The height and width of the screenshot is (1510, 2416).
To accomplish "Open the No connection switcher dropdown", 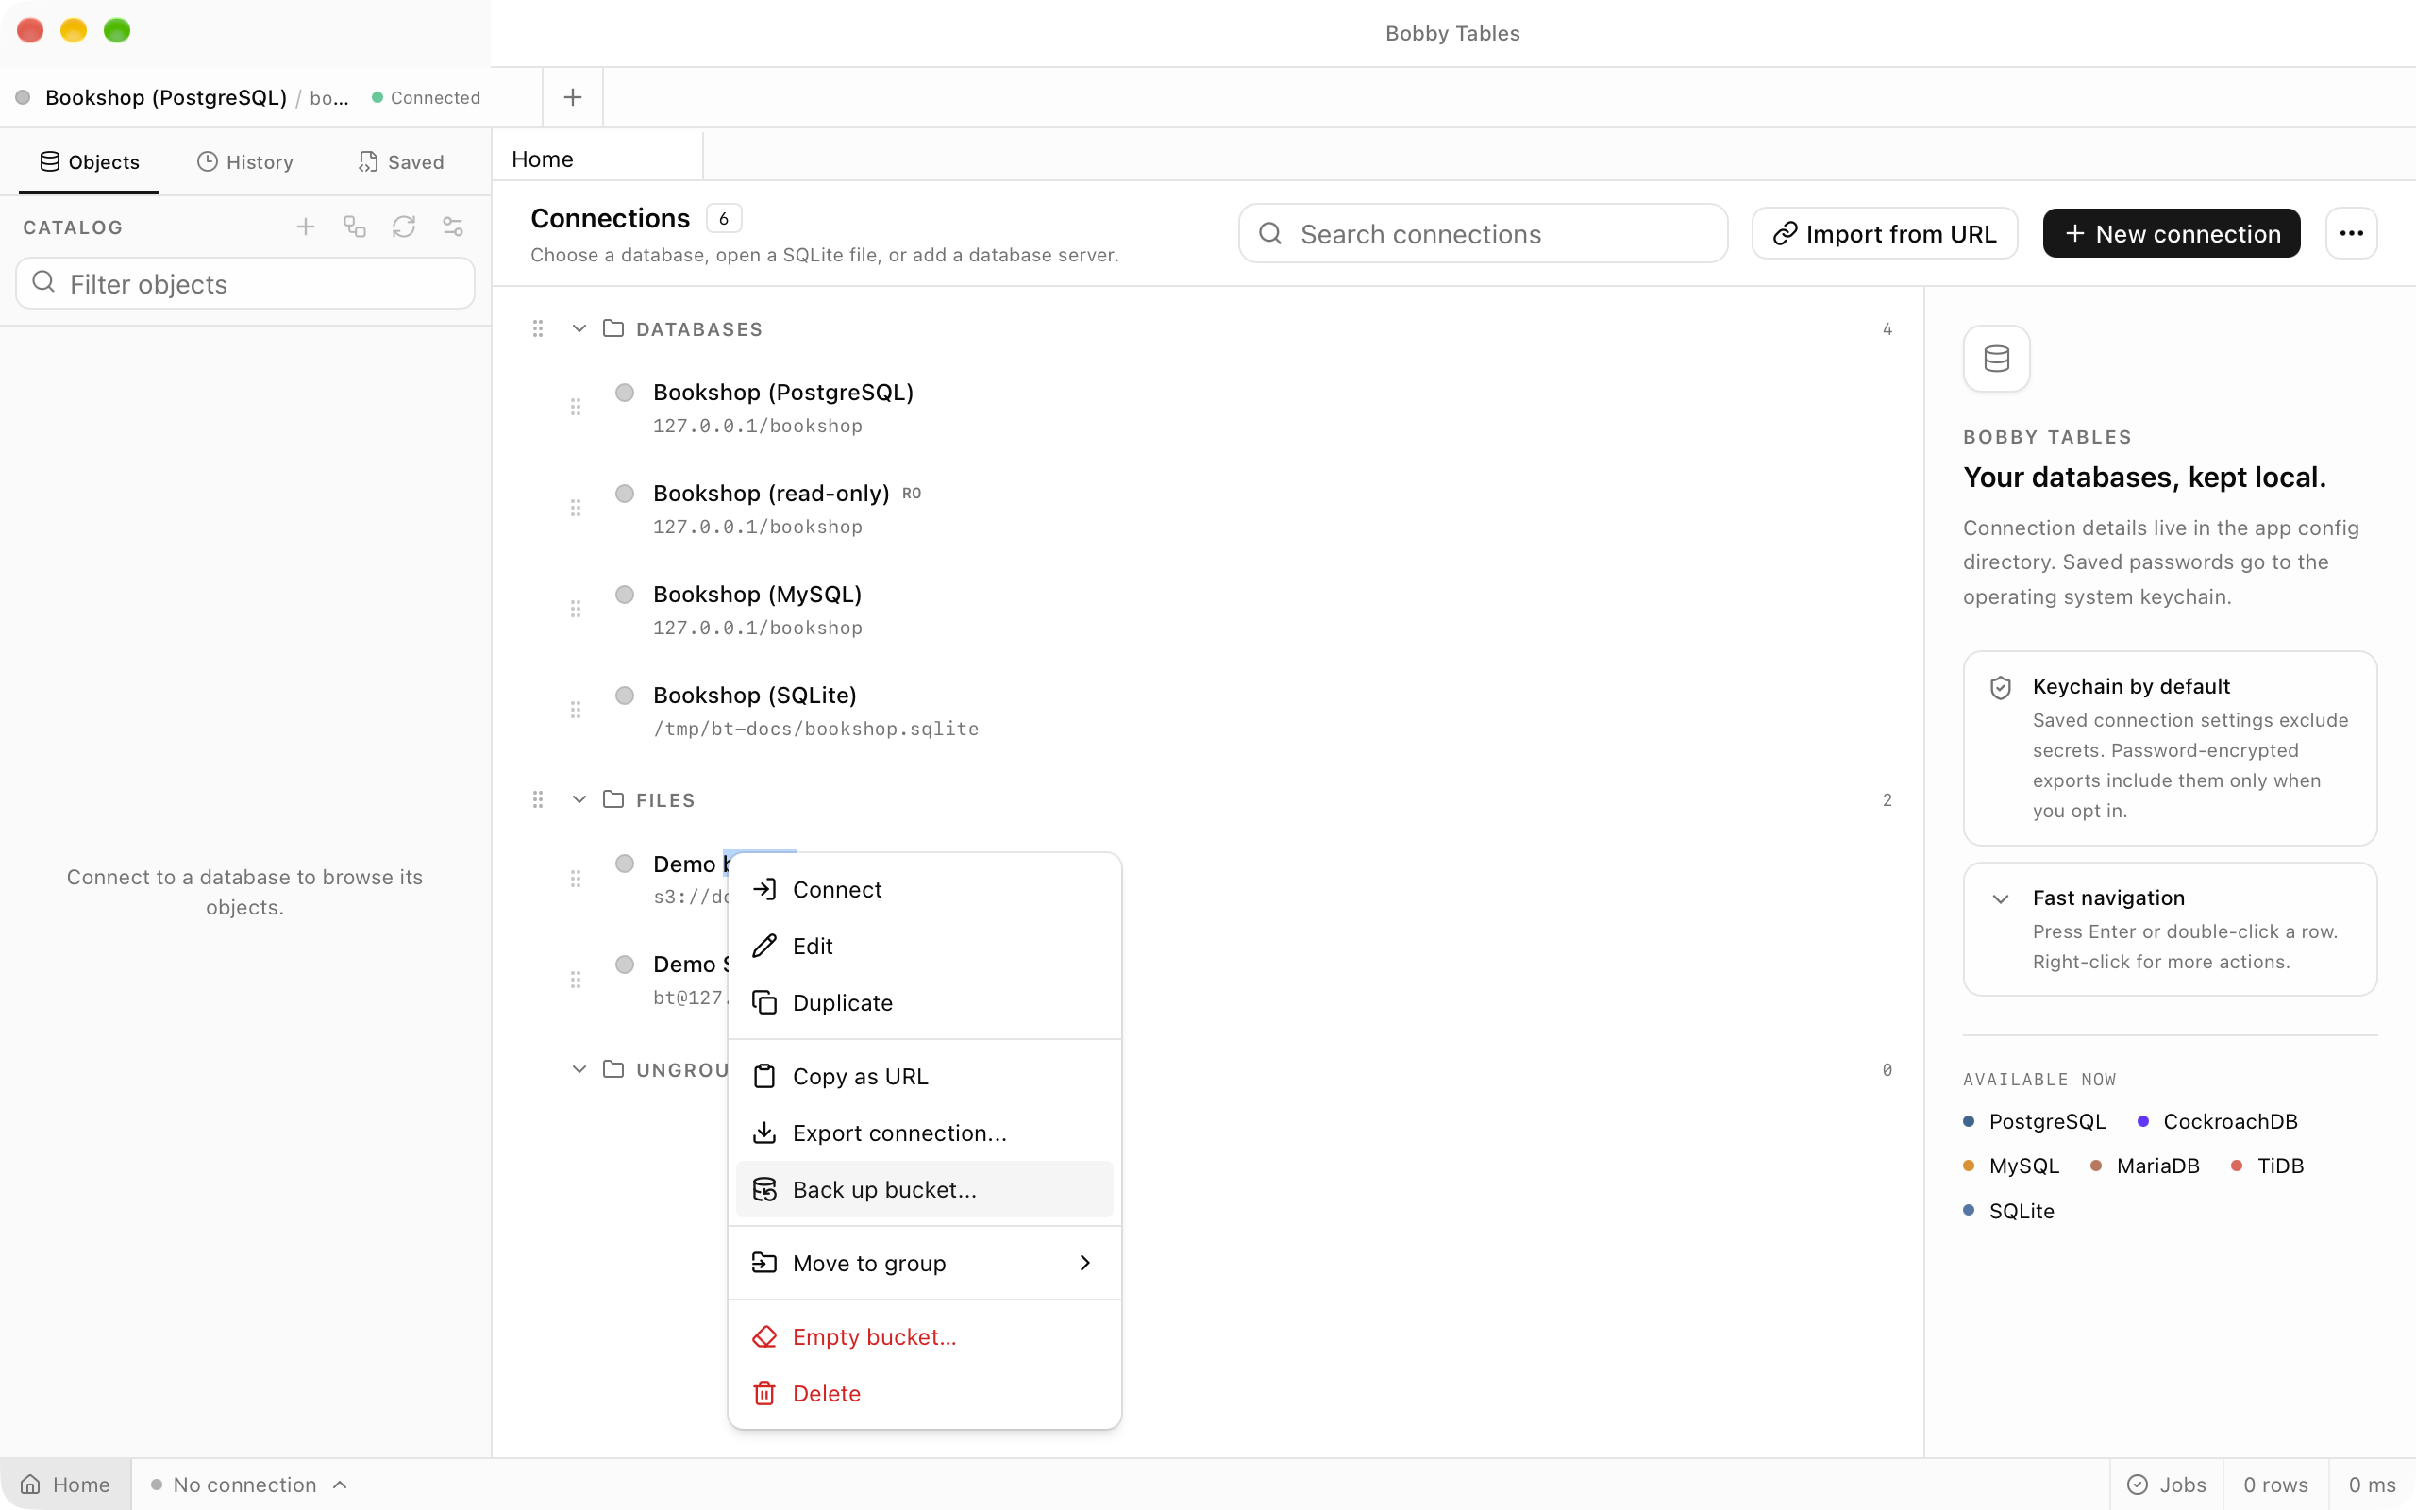I will coord(247,1484).
